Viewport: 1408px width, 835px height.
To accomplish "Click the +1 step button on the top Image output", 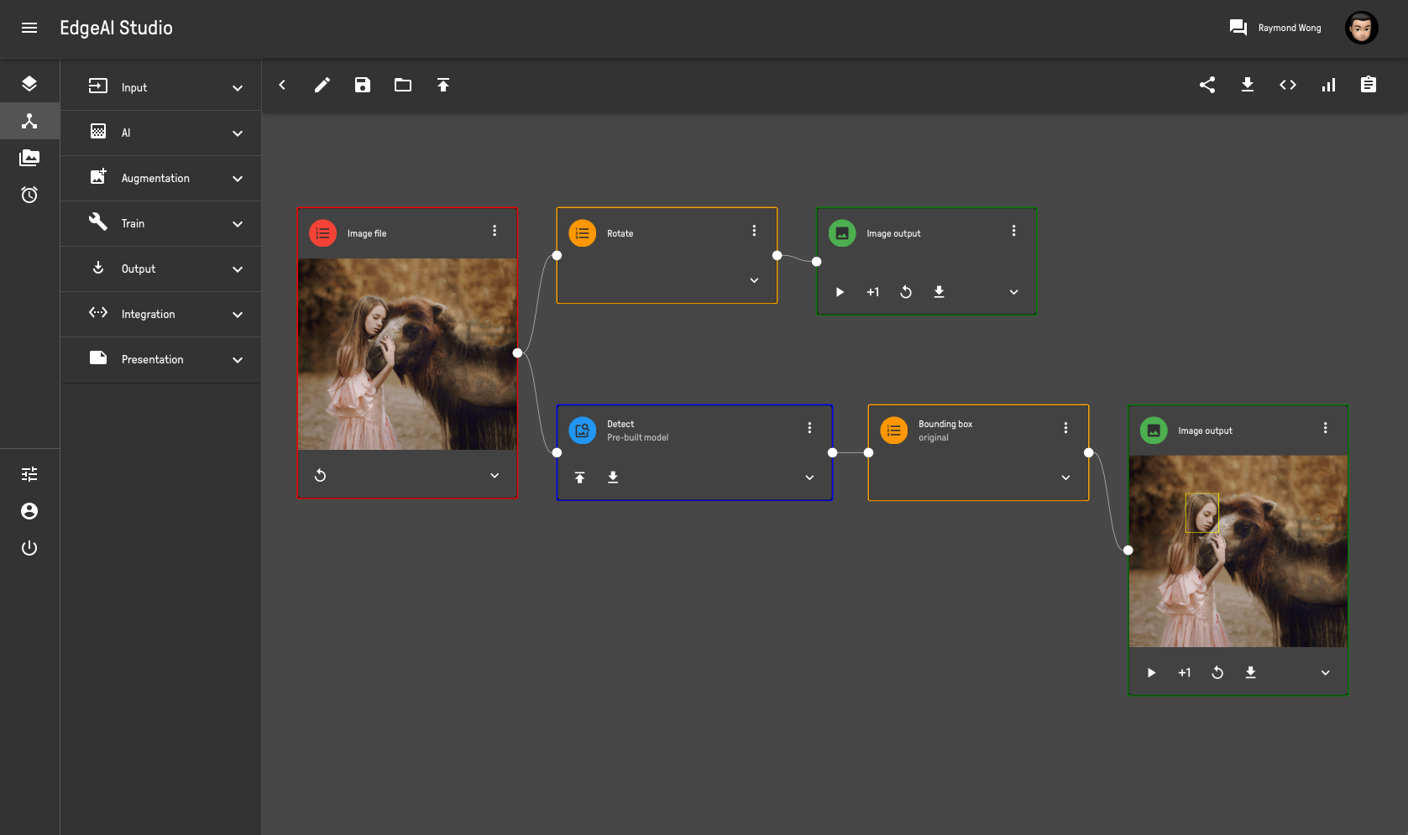I will point(873,292).
